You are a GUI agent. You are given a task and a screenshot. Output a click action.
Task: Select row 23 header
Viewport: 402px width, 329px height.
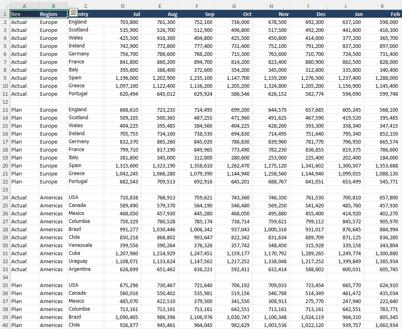5,190
